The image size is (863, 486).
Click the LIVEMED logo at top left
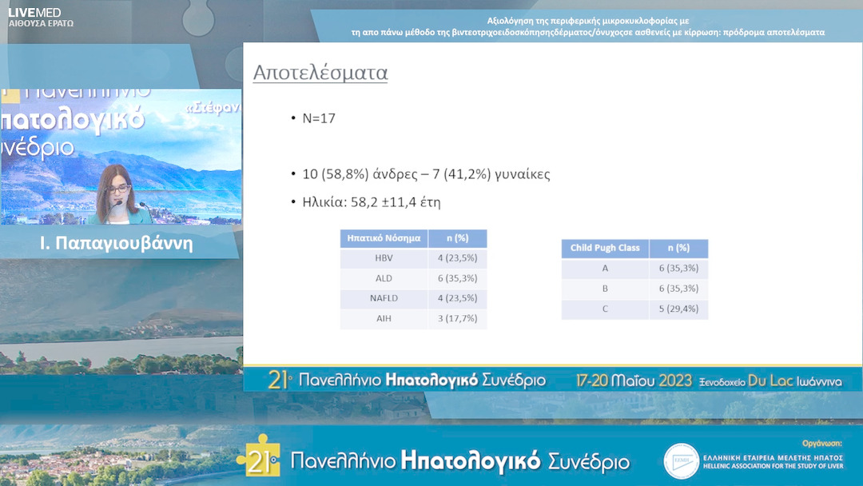pos(34,12)
